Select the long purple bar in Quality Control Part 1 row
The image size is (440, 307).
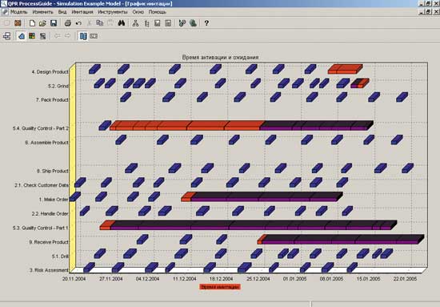[254, 225]
